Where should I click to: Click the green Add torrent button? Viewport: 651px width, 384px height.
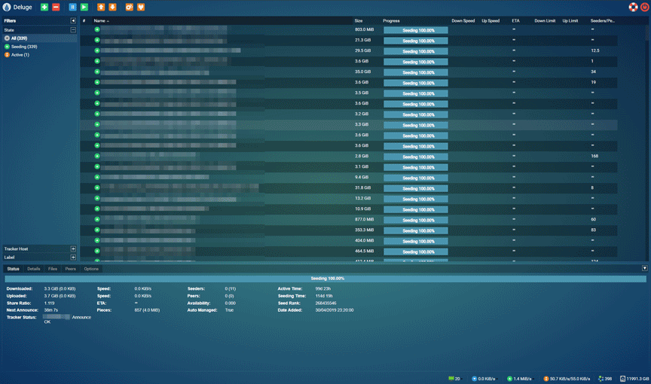(44, 7)
